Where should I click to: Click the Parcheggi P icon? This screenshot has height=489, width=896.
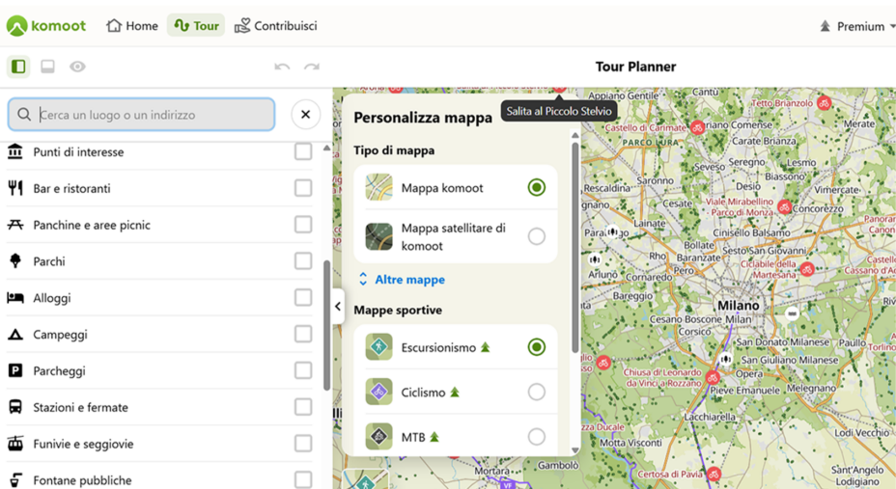click(15, 371)
